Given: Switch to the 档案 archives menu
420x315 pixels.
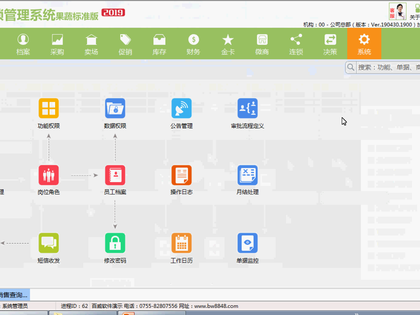Looking at the screenshot, I should click(23, 44).
